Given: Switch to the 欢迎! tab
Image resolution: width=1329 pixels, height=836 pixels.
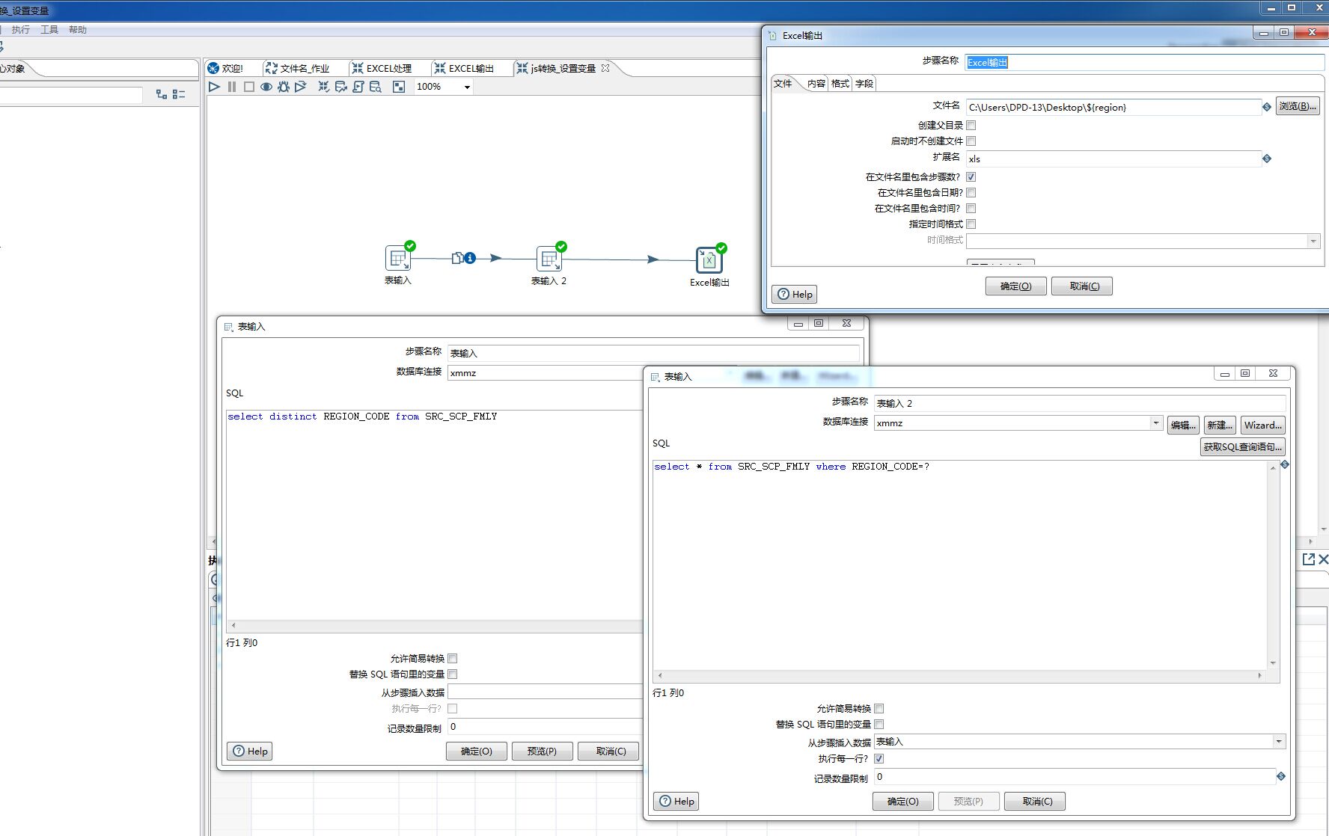Looking at the screenshot, I should [226, 68].
